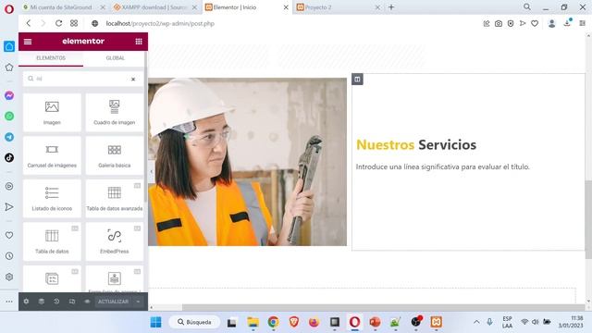This screenshot has width=592, height=333.
Task: Open TikTok in the Opera sidebar
Action: pos(9,157)
